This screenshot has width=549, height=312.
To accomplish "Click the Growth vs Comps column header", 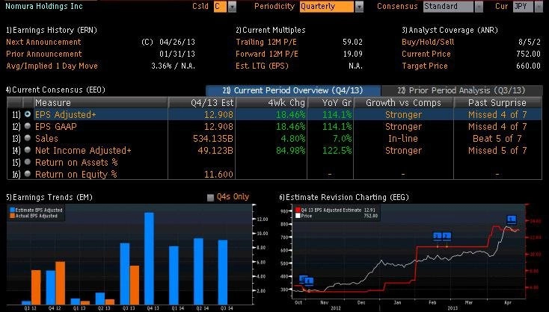I will pos(403,103).
